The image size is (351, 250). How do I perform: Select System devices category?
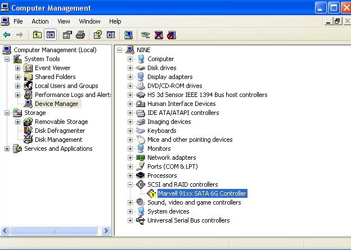[x=168, y=211]
